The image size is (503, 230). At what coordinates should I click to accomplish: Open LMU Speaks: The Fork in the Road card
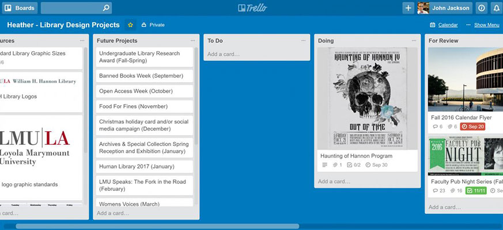(x=145, y=185)
